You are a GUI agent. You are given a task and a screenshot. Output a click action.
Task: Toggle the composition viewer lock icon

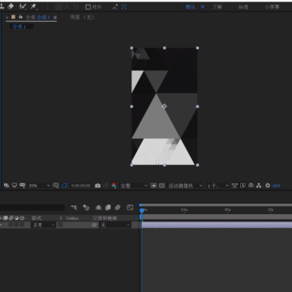(20, 17)
